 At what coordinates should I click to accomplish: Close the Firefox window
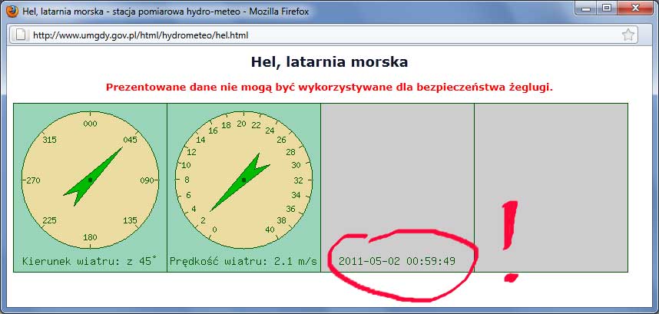(x=634, y=8)
